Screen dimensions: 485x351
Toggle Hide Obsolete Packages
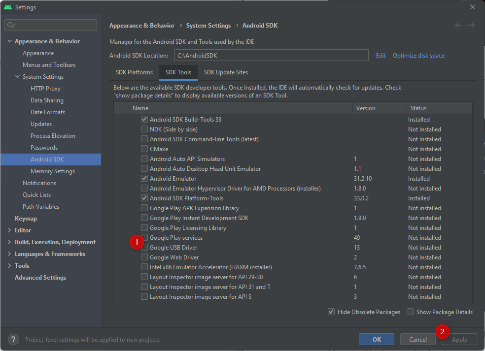tap(331, 312)
